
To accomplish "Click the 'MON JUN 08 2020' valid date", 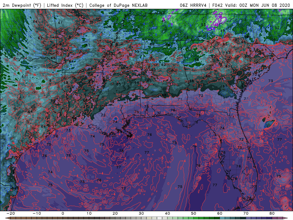I will tap(270, 5).
